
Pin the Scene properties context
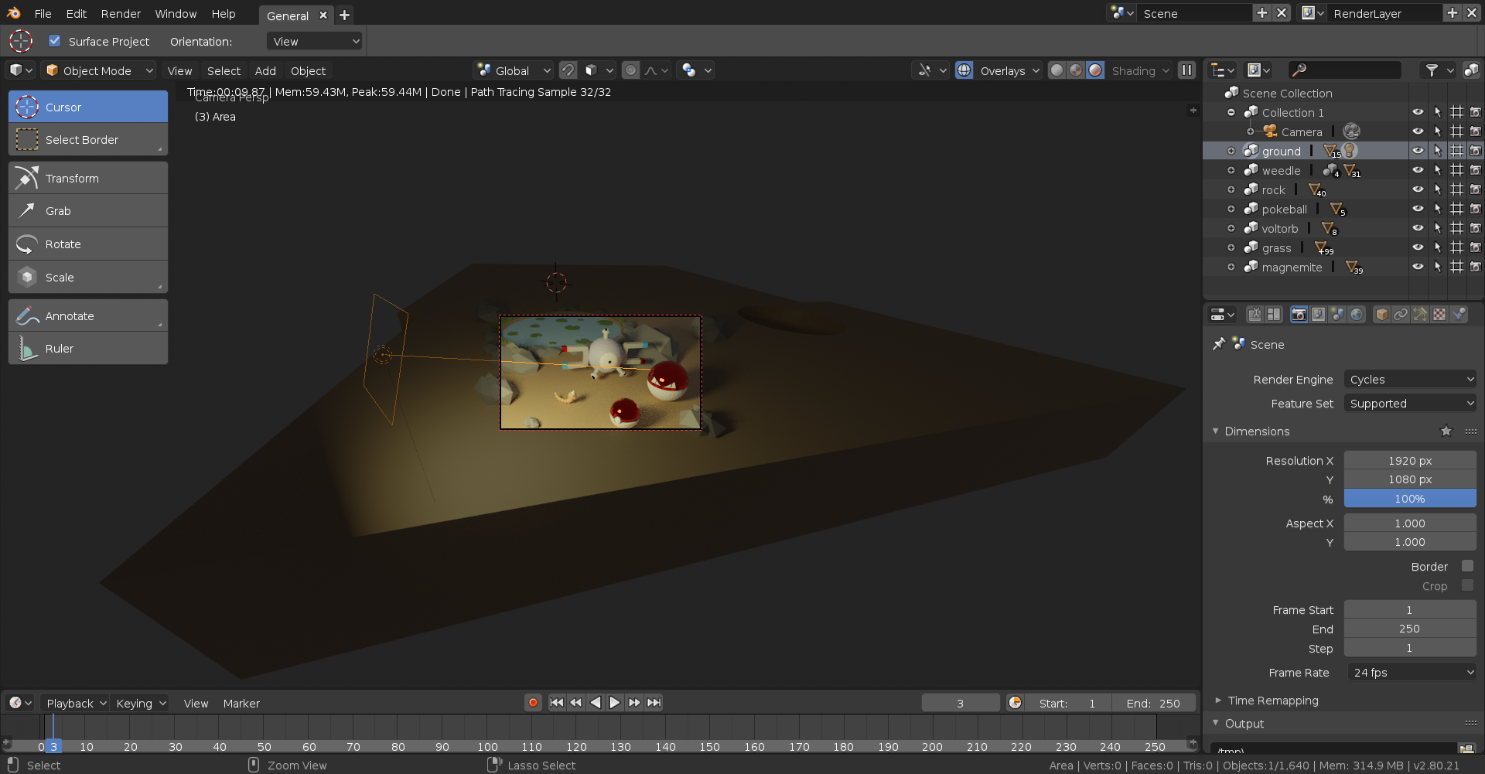point(1219,344)
